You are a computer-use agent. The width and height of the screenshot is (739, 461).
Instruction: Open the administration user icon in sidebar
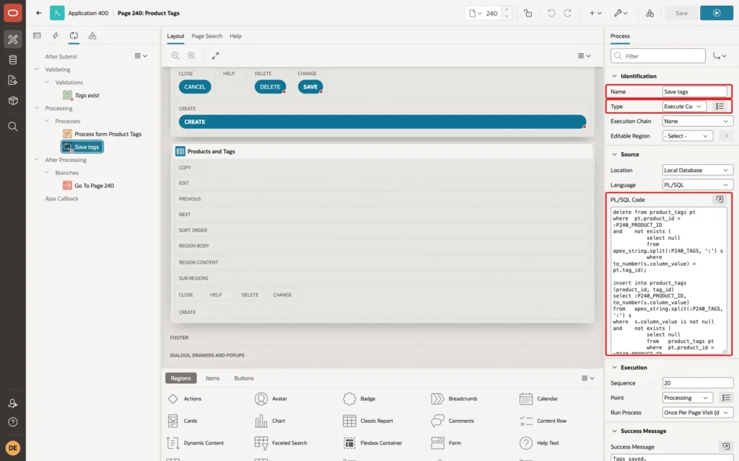[13, 403]
